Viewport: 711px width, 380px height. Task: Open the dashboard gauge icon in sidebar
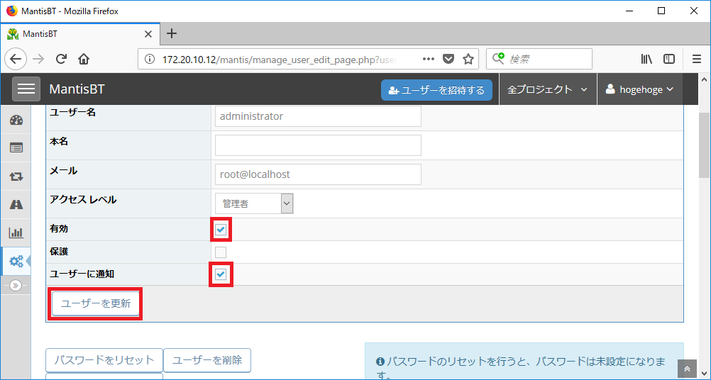[x=16, y=120]
